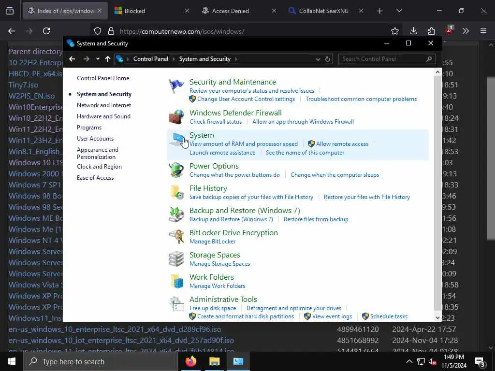
Task: Go back in Firefox browser
Action: [x=12, y=31]
